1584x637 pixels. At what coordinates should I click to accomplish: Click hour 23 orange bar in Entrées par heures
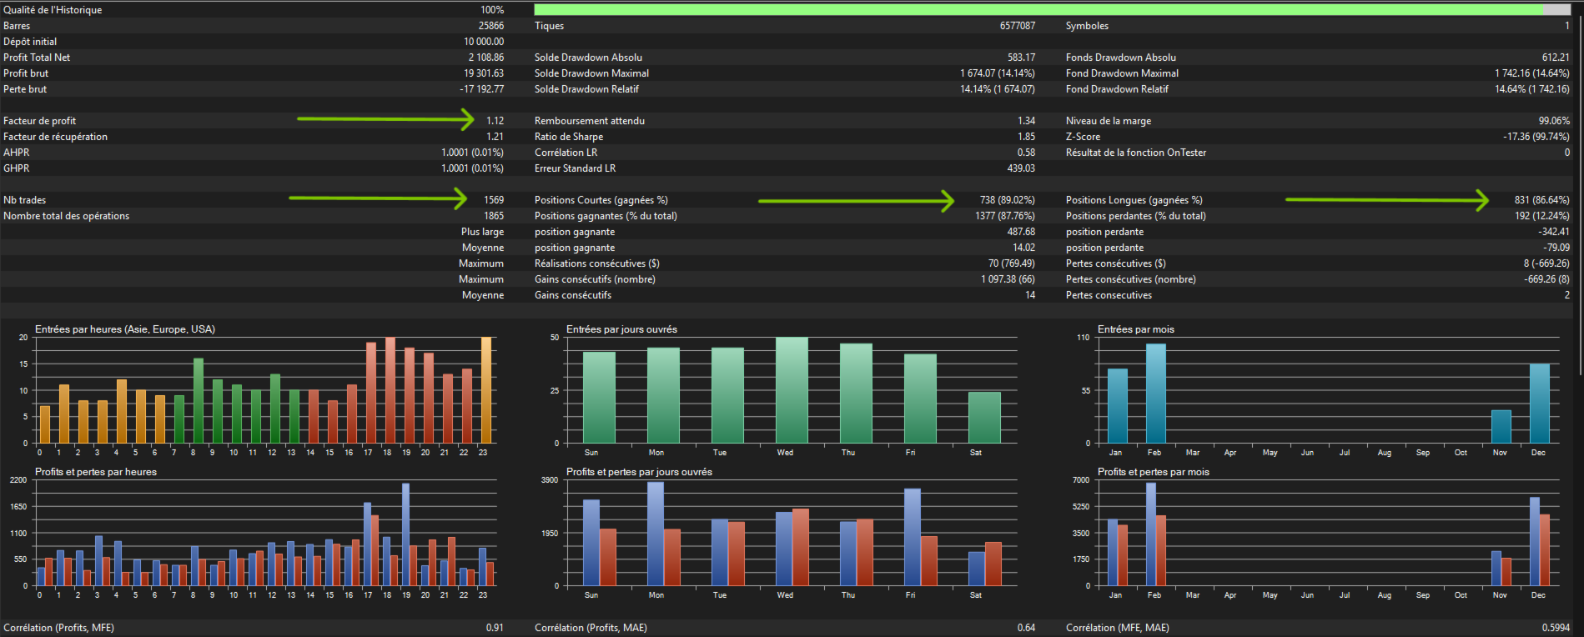[485, 390]
